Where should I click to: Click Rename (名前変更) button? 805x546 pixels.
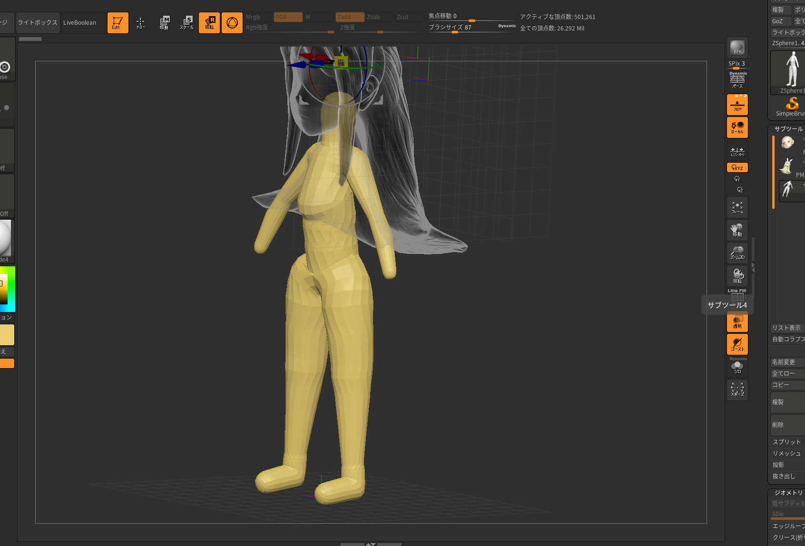pyautogui.click(x=787, y=362)
